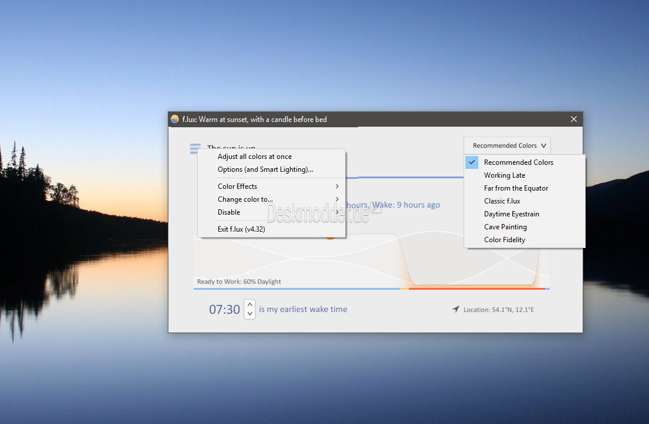649x424 pixels.
Task: Open Options (and Smart Lighting)...
Action: [272, 169]
